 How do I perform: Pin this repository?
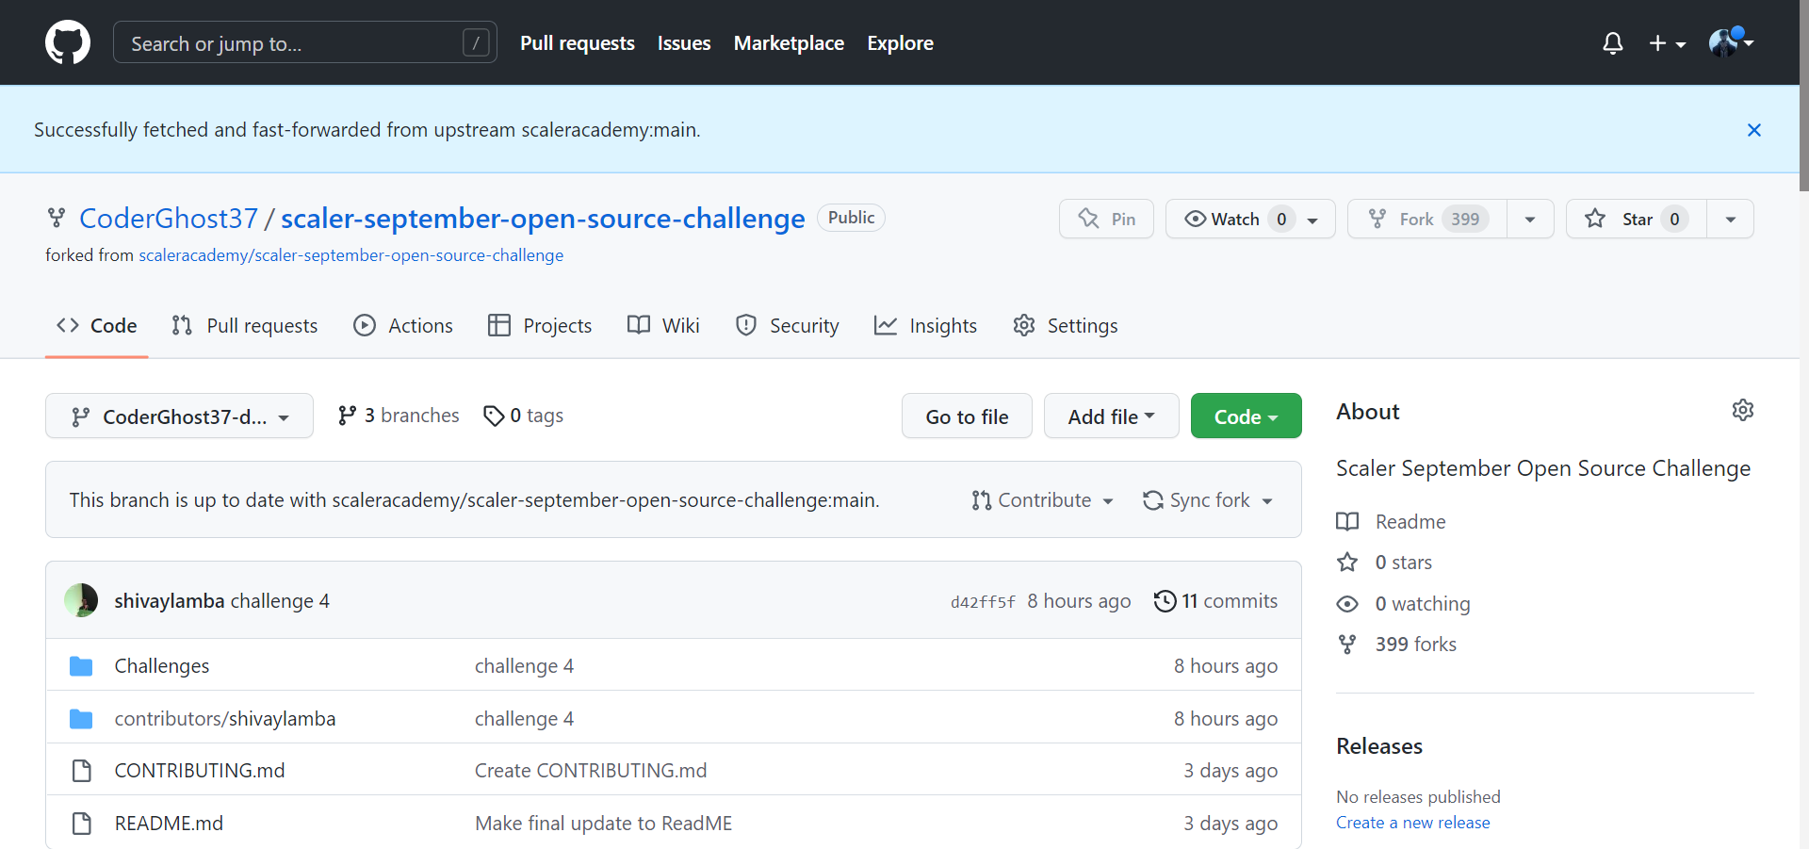pyautogui.click(x=1106, y=218)
